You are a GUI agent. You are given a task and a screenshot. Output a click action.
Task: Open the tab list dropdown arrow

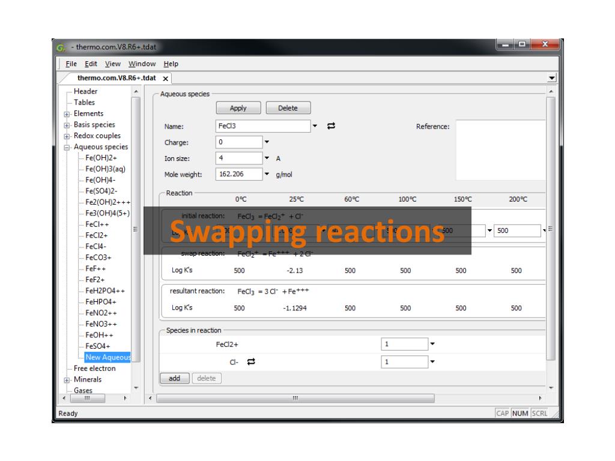(x=552, y=77)
